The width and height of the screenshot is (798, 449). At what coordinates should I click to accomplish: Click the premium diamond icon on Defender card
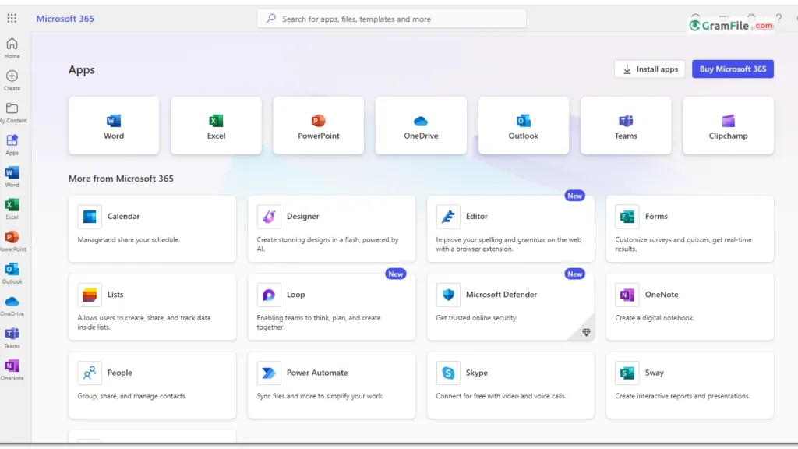(586, 332)
